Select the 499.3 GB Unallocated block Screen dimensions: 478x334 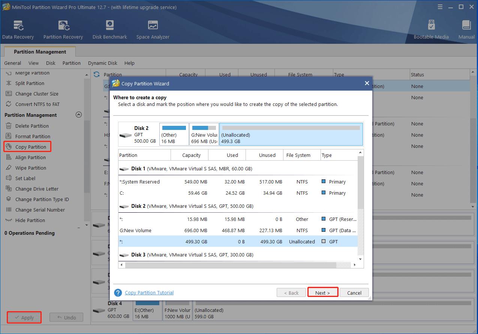pyautogui.click(x=291, y=134)
